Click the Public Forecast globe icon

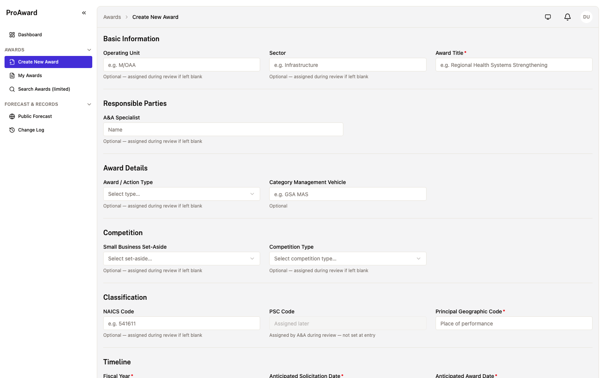point(12,116)
